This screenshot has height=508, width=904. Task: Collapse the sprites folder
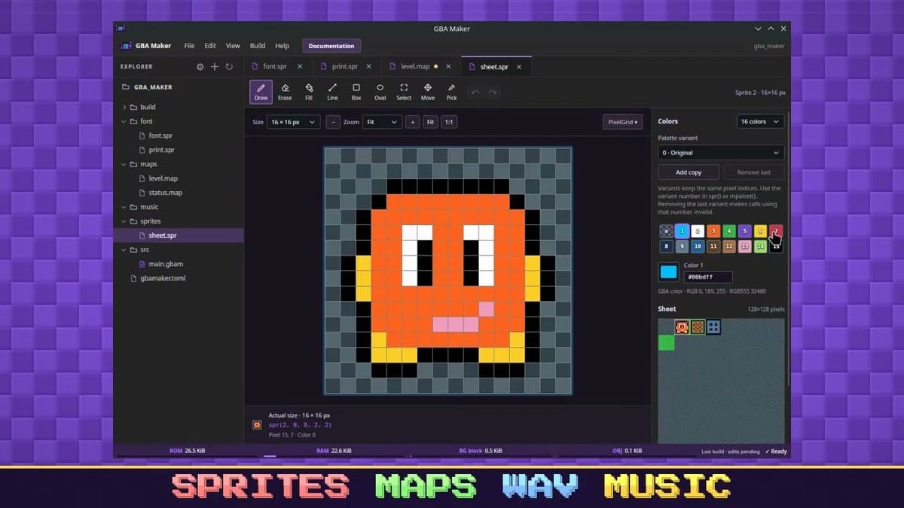pos(124,221)
